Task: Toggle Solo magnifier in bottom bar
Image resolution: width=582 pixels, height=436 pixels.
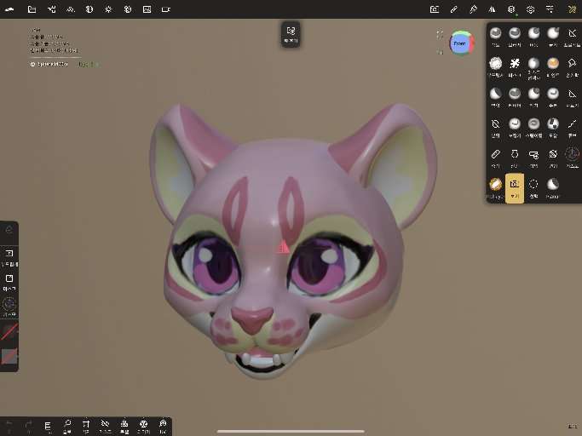Action: [67, 426]
